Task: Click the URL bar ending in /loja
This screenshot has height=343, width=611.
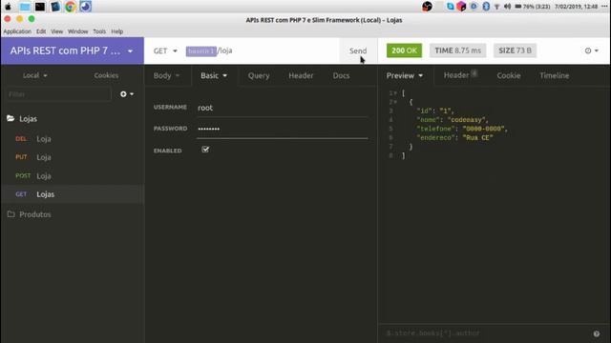Action: point(261,50)
